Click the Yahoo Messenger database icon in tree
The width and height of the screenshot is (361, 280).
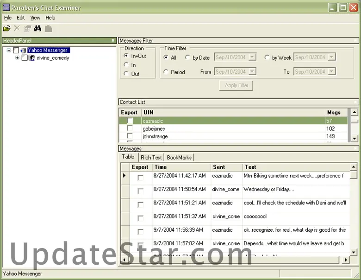point(23,50)
